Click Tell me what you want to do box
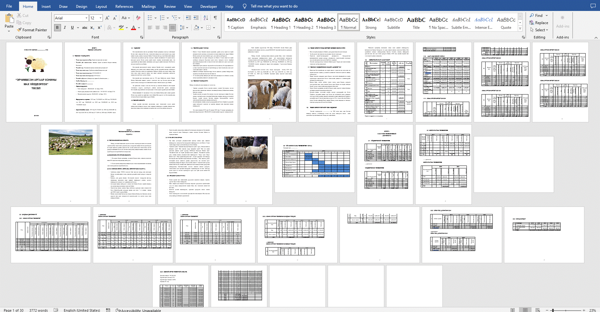 [274, 6]
